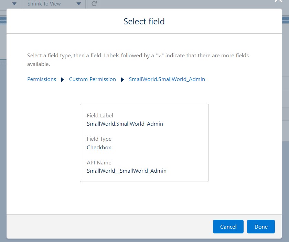Click the Field Label value text
The width and height of the screenshot is (289, 242).
click(125, 124)
